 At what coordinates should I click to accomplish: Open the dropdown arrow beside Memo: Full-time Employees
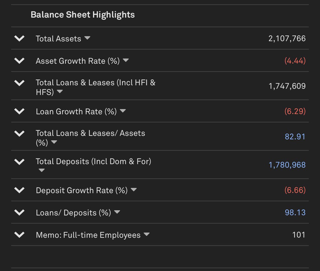(x=146, y=234)
